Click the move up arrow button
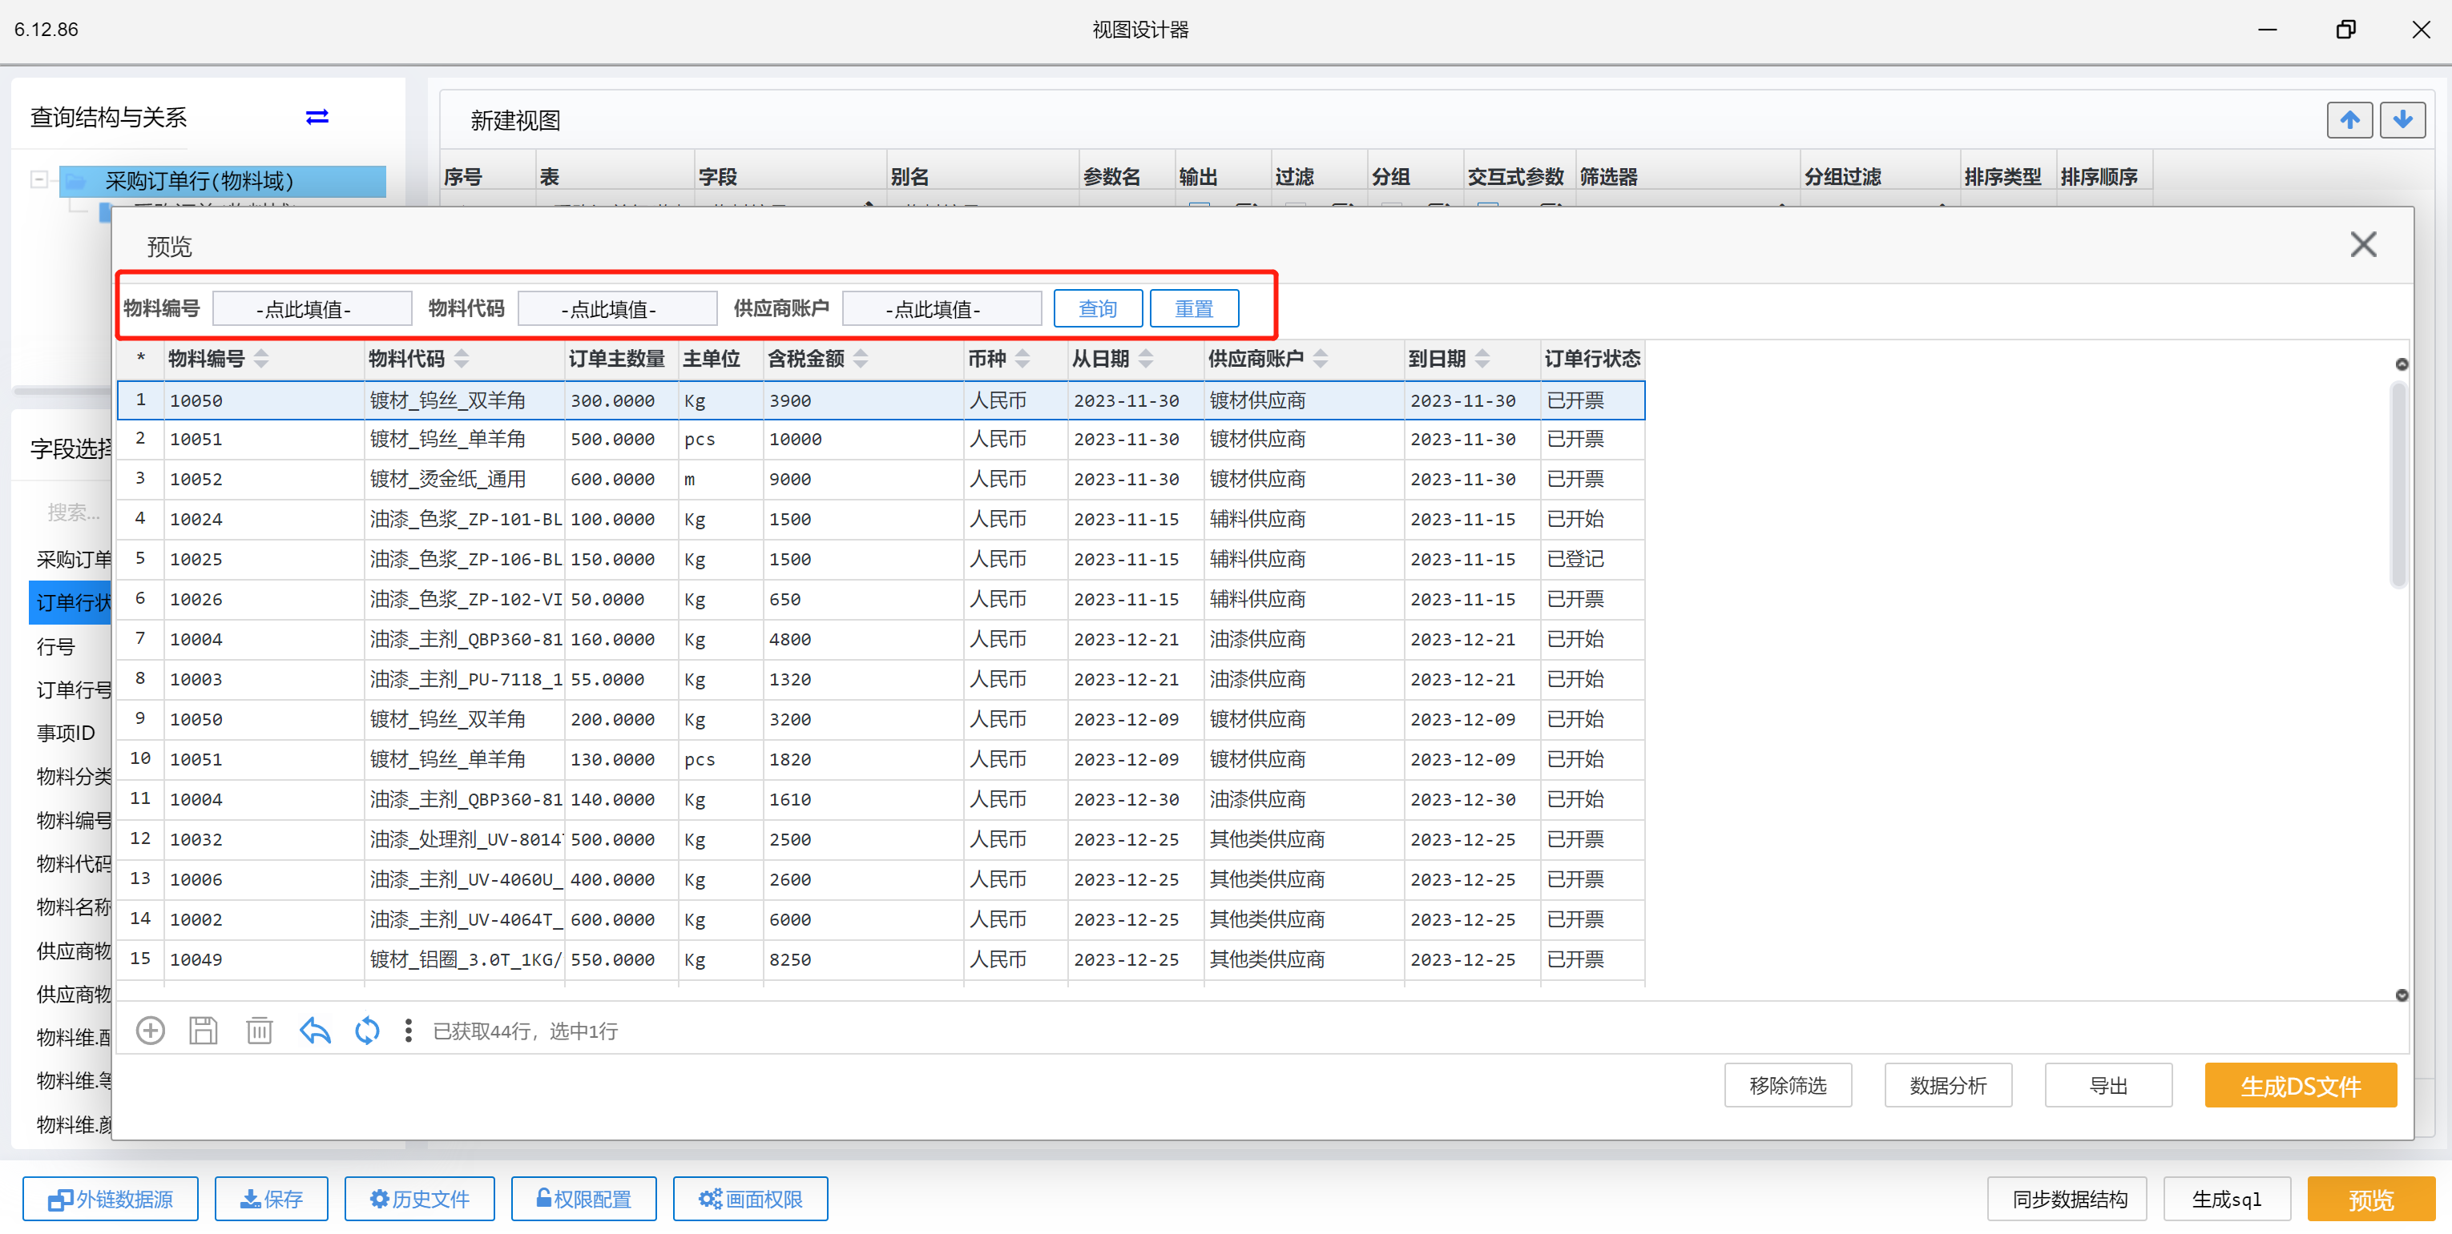Image resolution: width=2452 pixels, height=1234 pixels. click(x=2349, y=120)
